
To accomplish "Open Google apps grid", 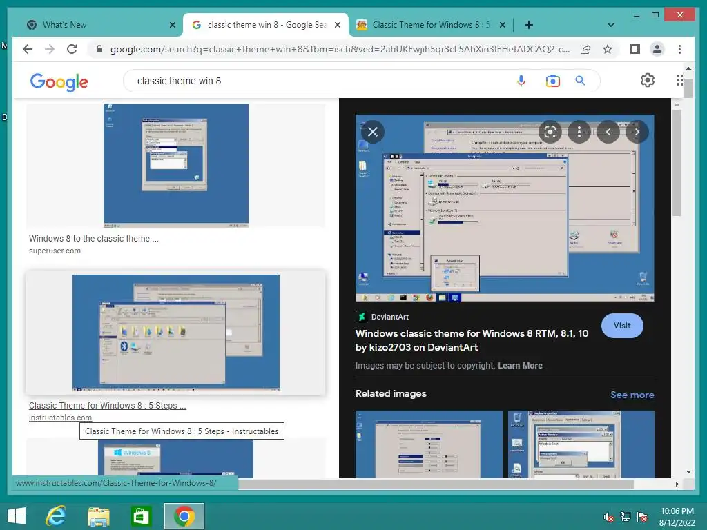I will 679,80.
